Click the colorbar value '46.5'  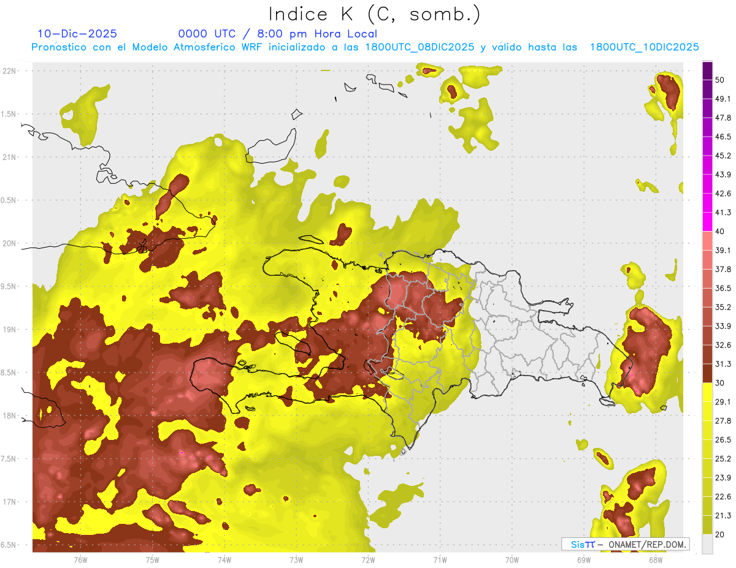coord(723,137)
